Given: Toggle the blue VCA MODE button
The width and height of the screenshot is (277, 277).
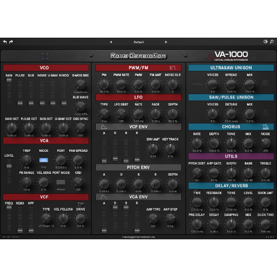Looking at the screenshot, I should pos(44,160).
